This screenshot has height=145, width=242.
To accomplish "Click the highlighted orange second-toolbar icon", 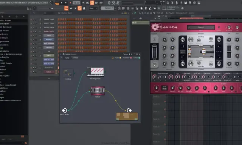I will coord(66,8).
